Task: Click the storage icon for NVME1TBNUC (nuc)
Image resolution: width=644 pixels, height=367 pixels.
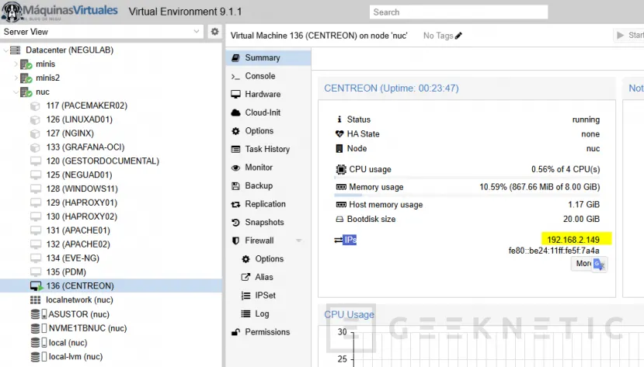Action: coord(39,328)
